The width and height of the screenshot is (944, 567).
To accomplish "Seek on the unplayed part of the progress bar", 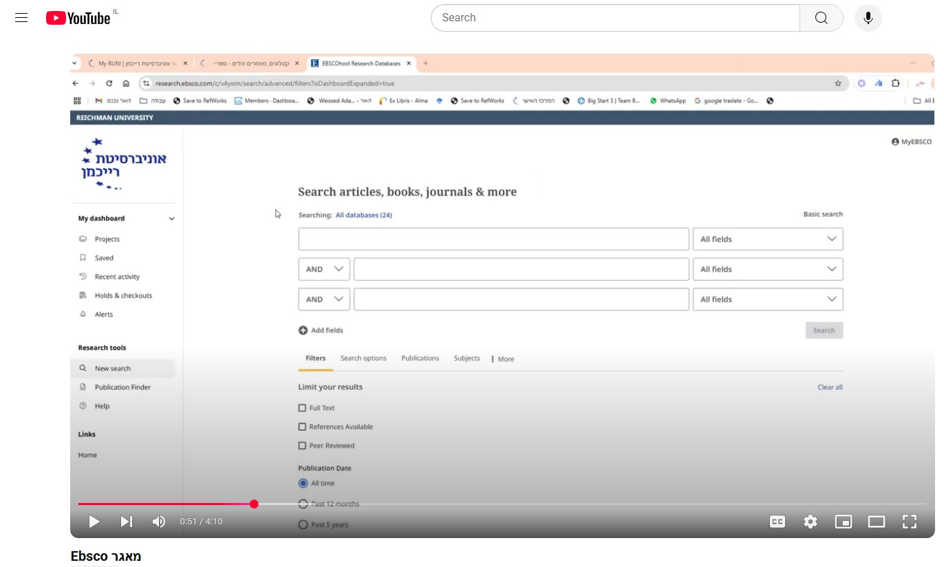I will 592,504.
